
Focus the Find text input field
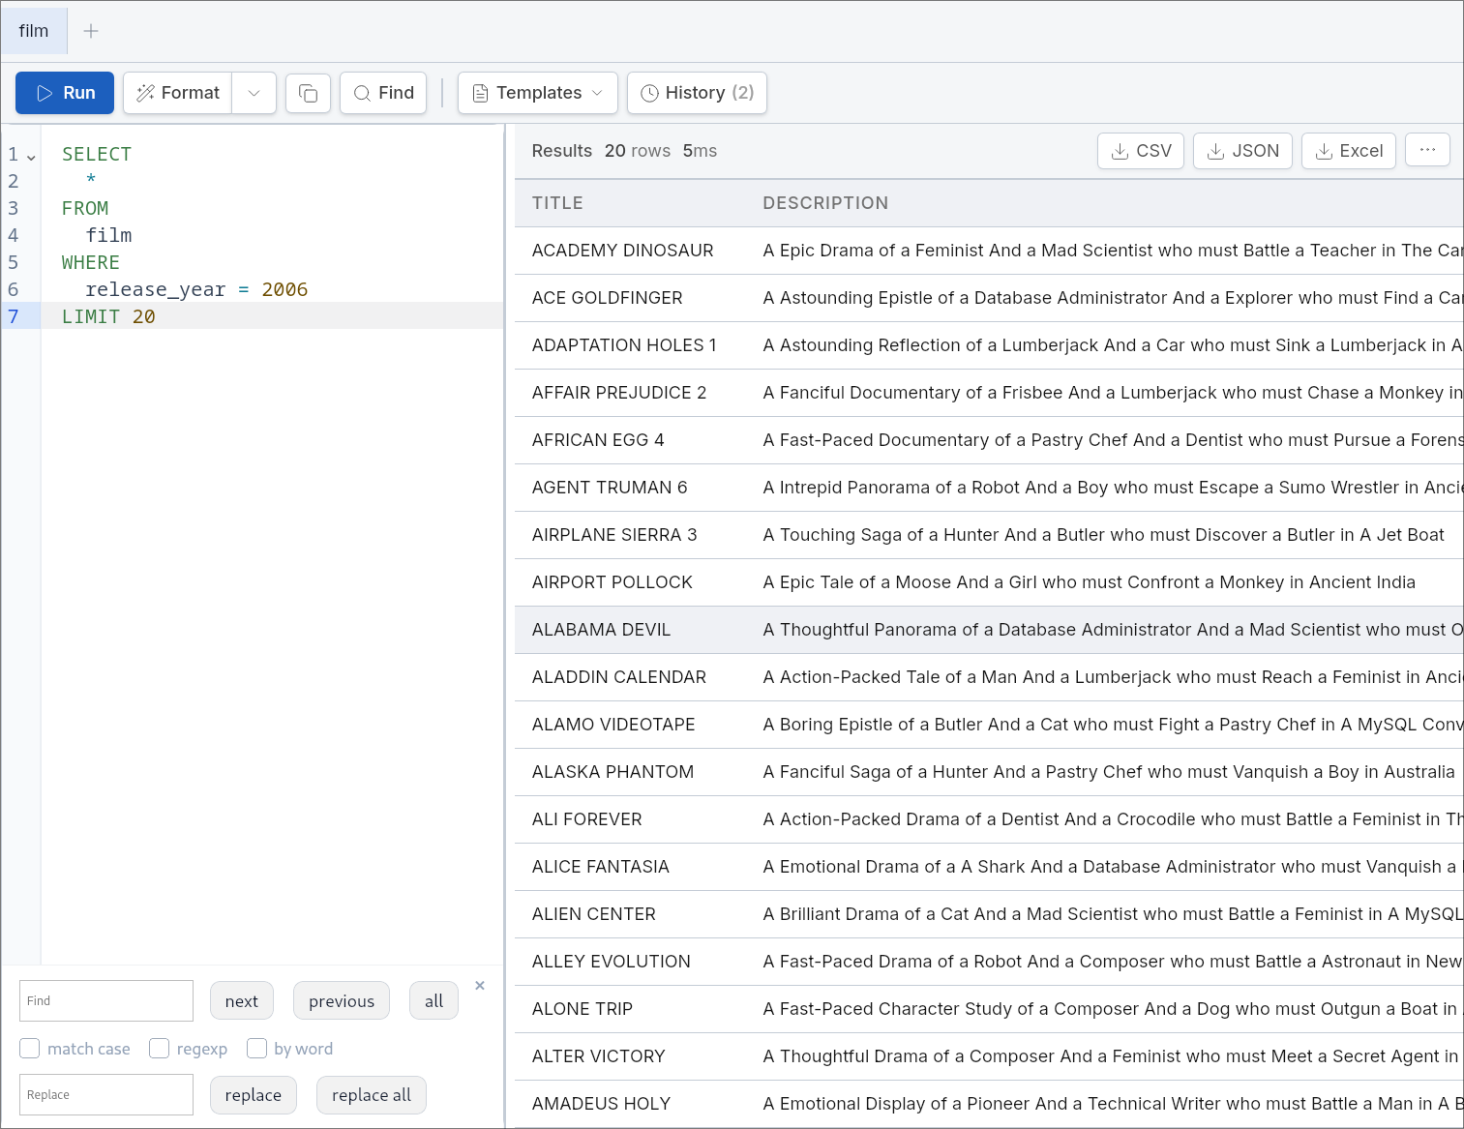click(106, 1001)
